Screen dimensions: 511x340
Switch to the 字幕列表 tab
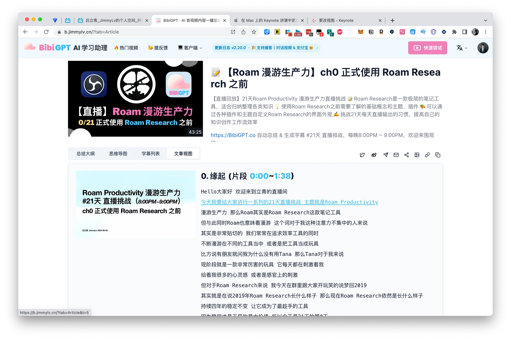click(x=151, y=154)
